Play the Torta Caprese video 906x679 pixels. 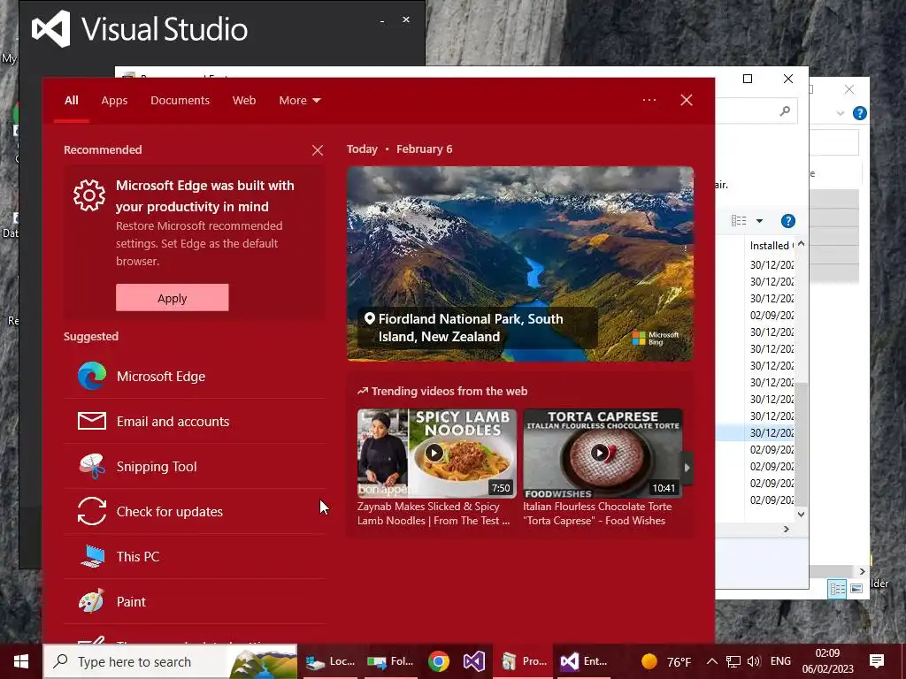point(600,453)
